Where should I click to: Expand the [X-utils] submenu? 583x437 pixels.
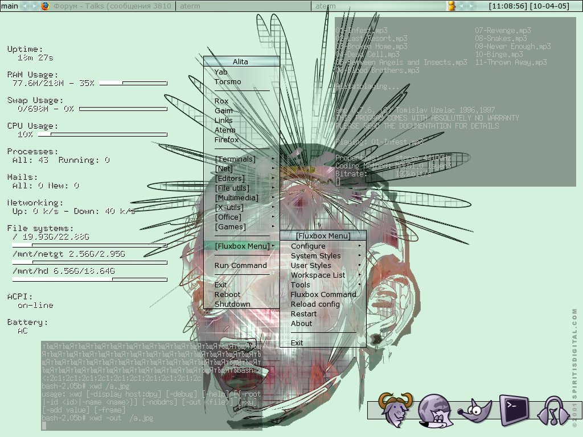[x=241, y=207]
